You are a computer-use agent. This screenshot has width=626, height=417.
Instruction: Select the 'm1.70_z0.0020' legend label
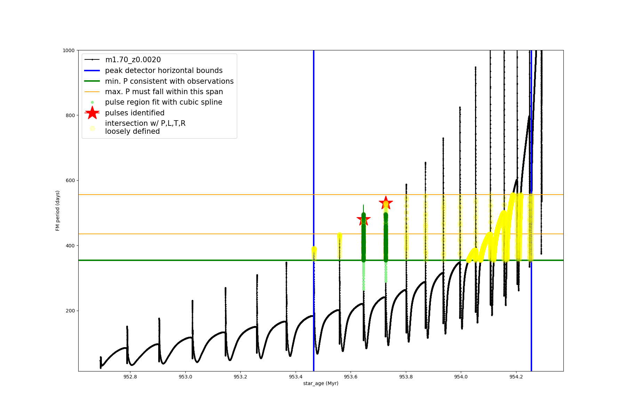[x=133, y=60]
